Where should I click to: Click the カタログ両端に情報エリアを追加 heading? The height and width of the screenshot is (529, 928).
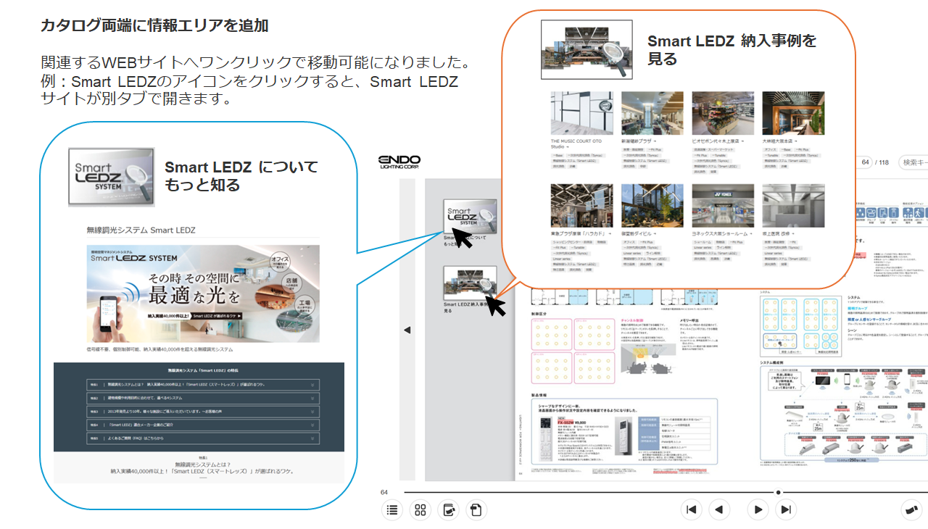point(155,26)
